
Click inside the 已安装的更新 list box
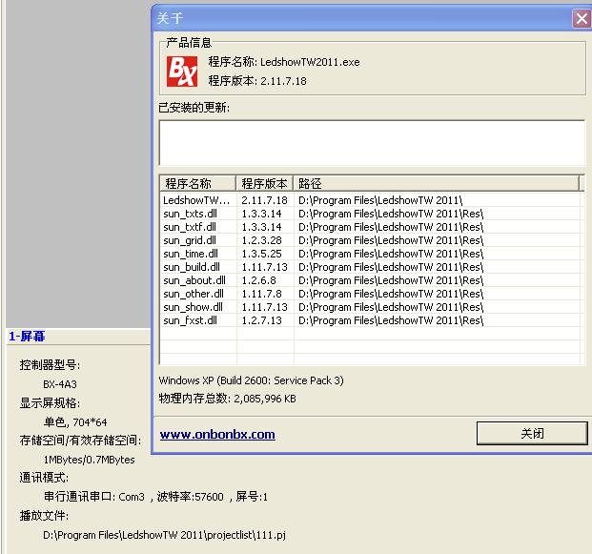372,143
